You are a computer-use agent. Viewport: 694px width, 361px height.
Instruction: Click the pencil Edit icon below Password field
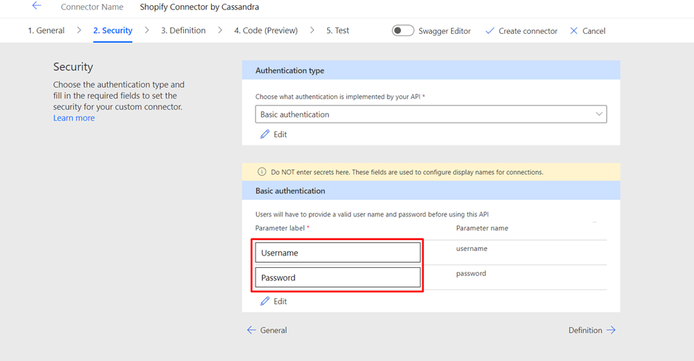[264, 301]
